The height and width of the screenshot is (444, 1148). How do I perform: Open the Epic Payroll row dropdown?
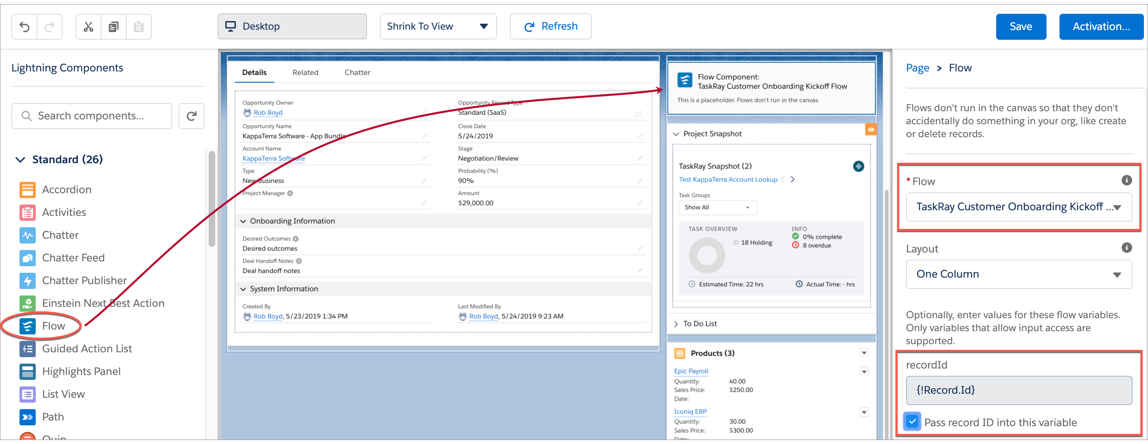click(864, 372)
